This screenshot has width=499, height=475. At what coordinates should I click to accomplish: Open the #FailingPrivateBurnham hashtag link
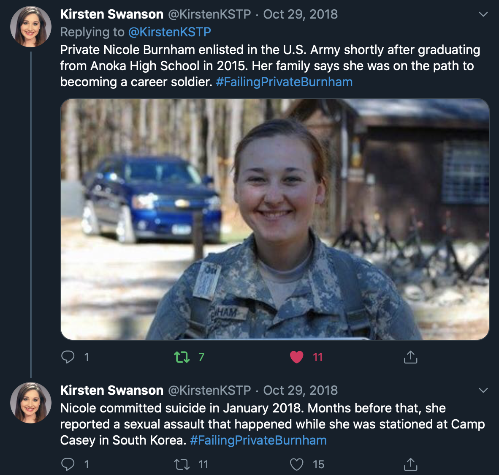(285, 82)
